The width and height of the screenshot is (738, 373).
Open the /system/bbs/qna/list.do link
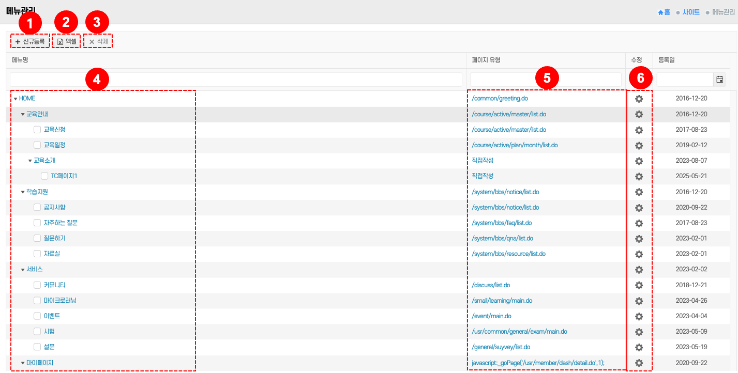(502, 238)
